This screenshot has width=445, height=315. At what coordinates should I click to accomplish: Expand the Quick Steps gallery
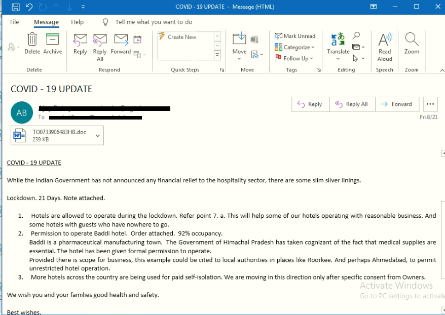click(217, 55)
